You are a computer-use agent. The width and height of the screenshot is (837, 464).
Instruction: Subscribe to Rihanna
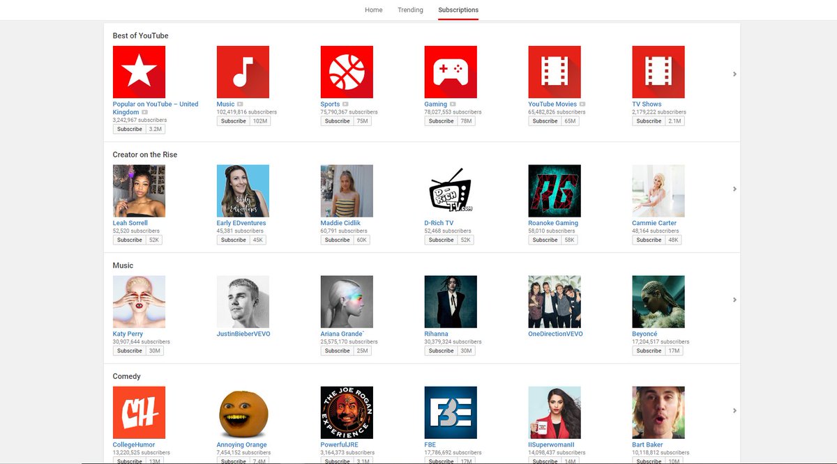tap(441, 350)
